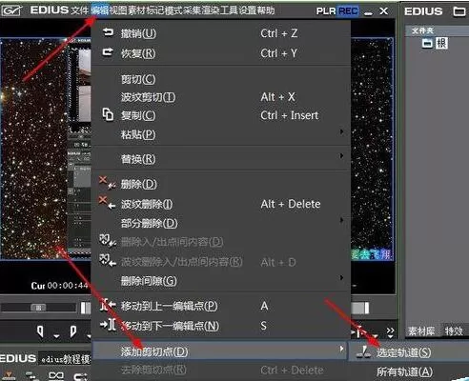469x381 pixels.
Task: Expand the >> more controls chevron in the player
Action: (390, 332)
